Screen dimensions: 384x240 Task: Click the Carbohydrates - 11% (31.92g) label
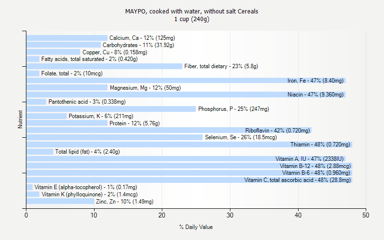pyautogui.click(x=138, y=45)
